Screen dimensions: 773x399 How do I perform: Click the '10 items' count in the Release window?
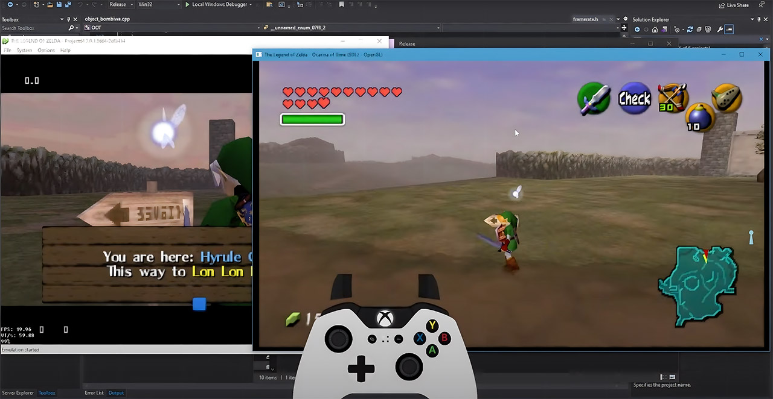coord(269,377)
